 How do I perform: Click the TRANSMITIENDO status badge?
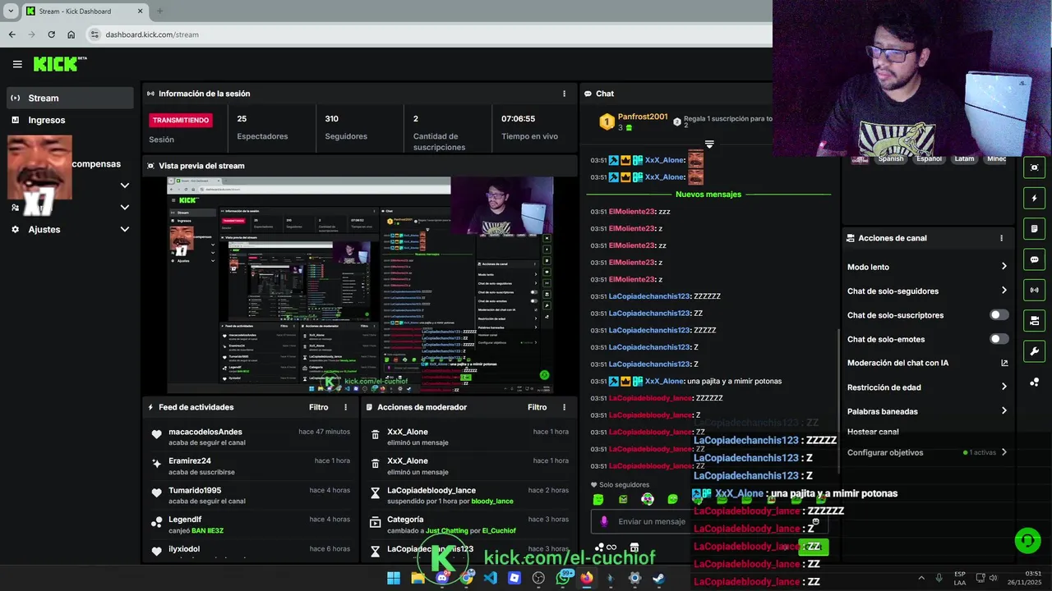(x=180, y=120)
